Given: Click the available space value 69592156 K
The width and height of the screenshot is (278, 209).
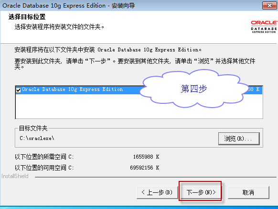Looking at the screenshot, I should click(145, 168).
